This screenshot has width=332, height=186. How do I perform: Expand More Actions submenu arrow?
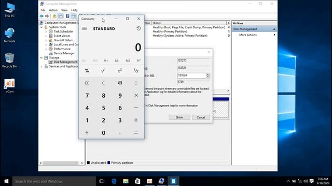(x=274, y=35)
